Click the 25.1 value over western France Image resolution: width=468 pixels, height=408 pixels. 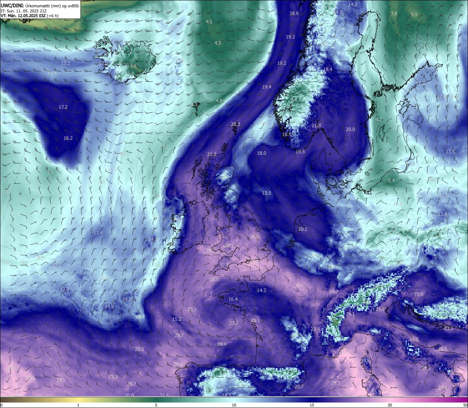(x=255, y=321)
